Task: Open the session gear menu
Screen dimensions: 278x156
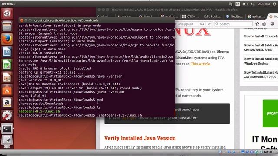Action: 275,4
